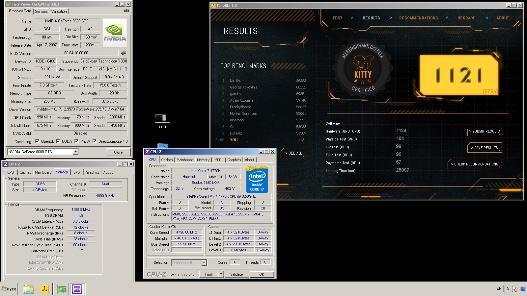The image size is (527, 296).
Task: Select George Kokovinis benchmark entry
Action: click(264, 87)
